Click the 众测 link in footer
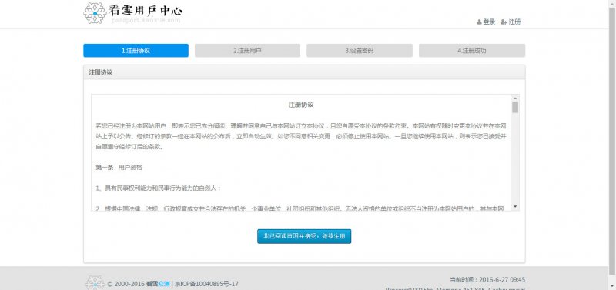 (x=164, y=284)
